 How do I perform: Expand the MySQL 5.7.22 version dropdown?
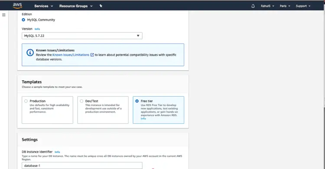tap(82, 36)
